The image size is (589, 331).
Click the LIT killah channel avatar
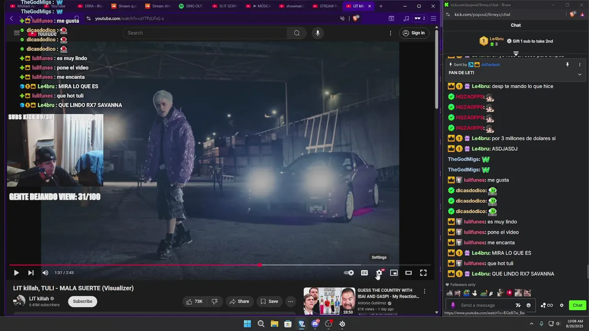click(19, 301)
